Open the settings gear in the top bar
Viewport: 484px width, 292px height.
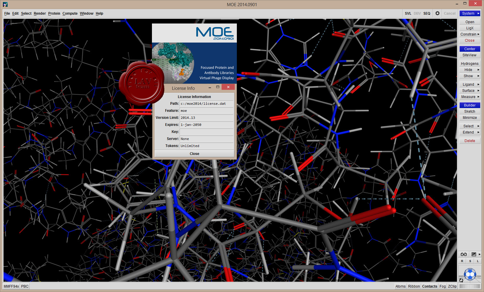[437, 13]
